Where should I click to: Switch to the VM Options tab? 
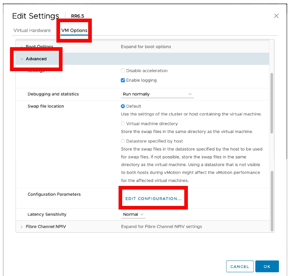(74, 30)
